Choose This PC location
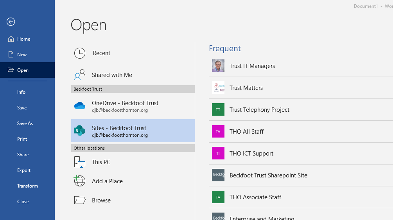Screen dimensions: 393x220 (133, 162)
